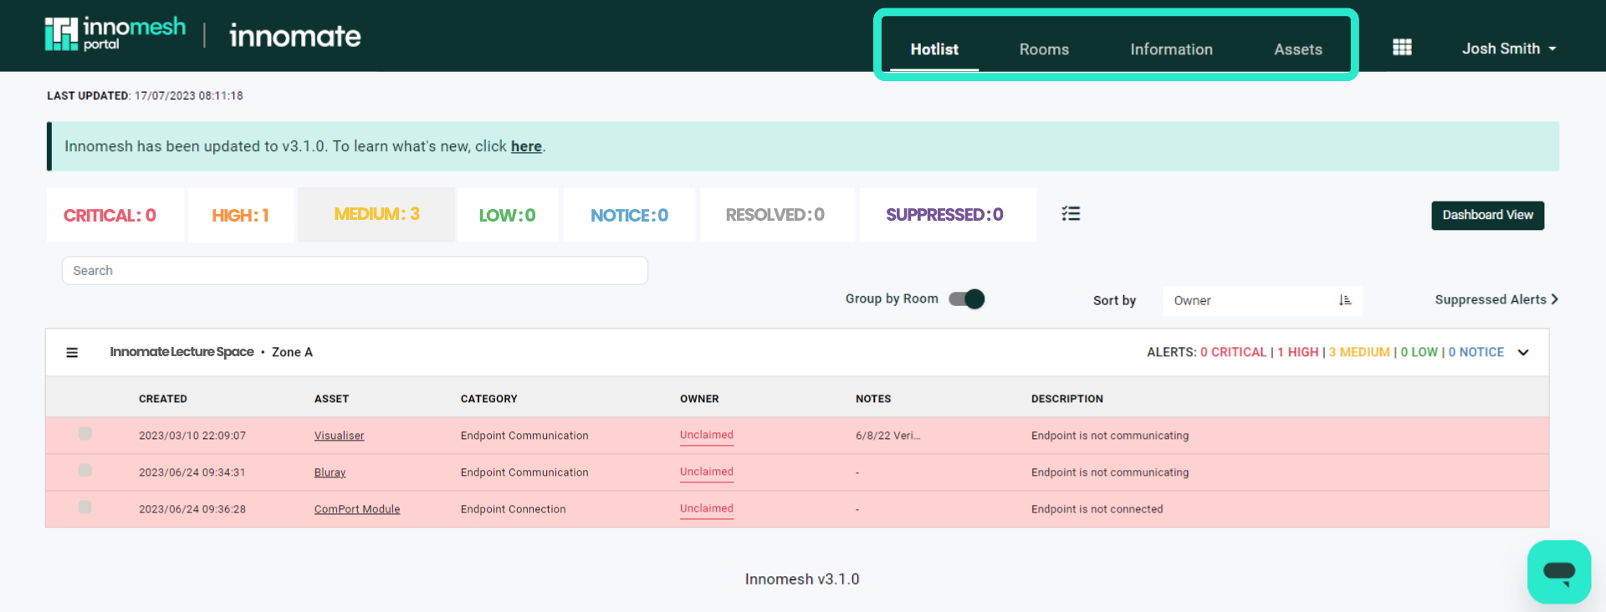Click the OWNER column header

tap(699, 399)
